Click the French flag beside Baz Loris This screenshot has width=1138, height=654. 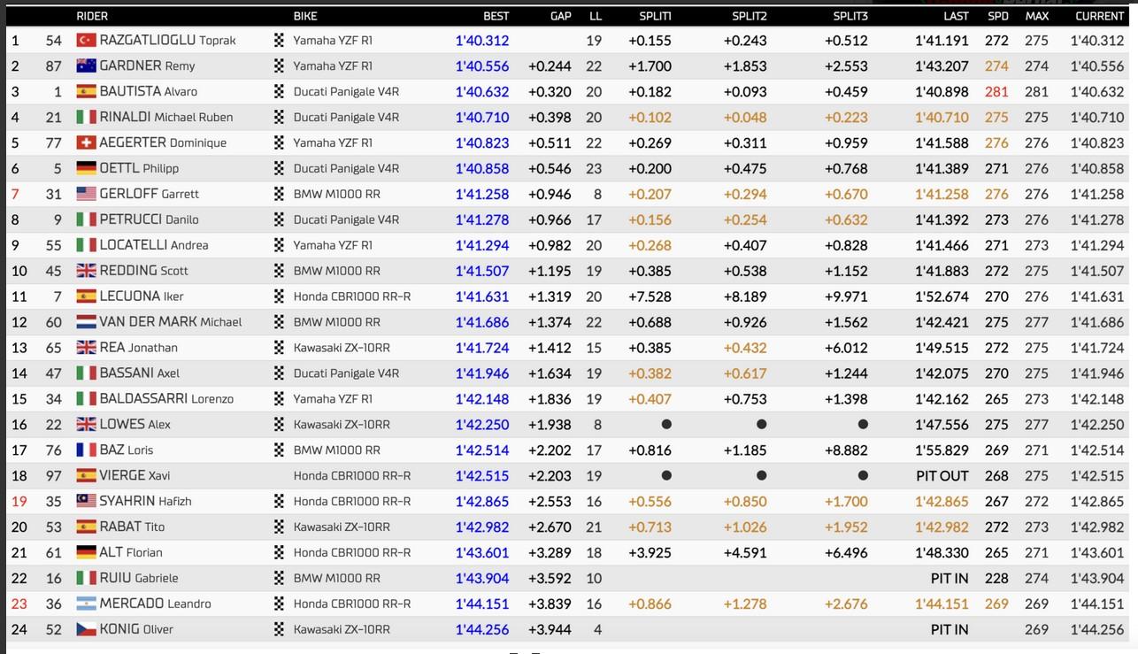coord(86,450)
